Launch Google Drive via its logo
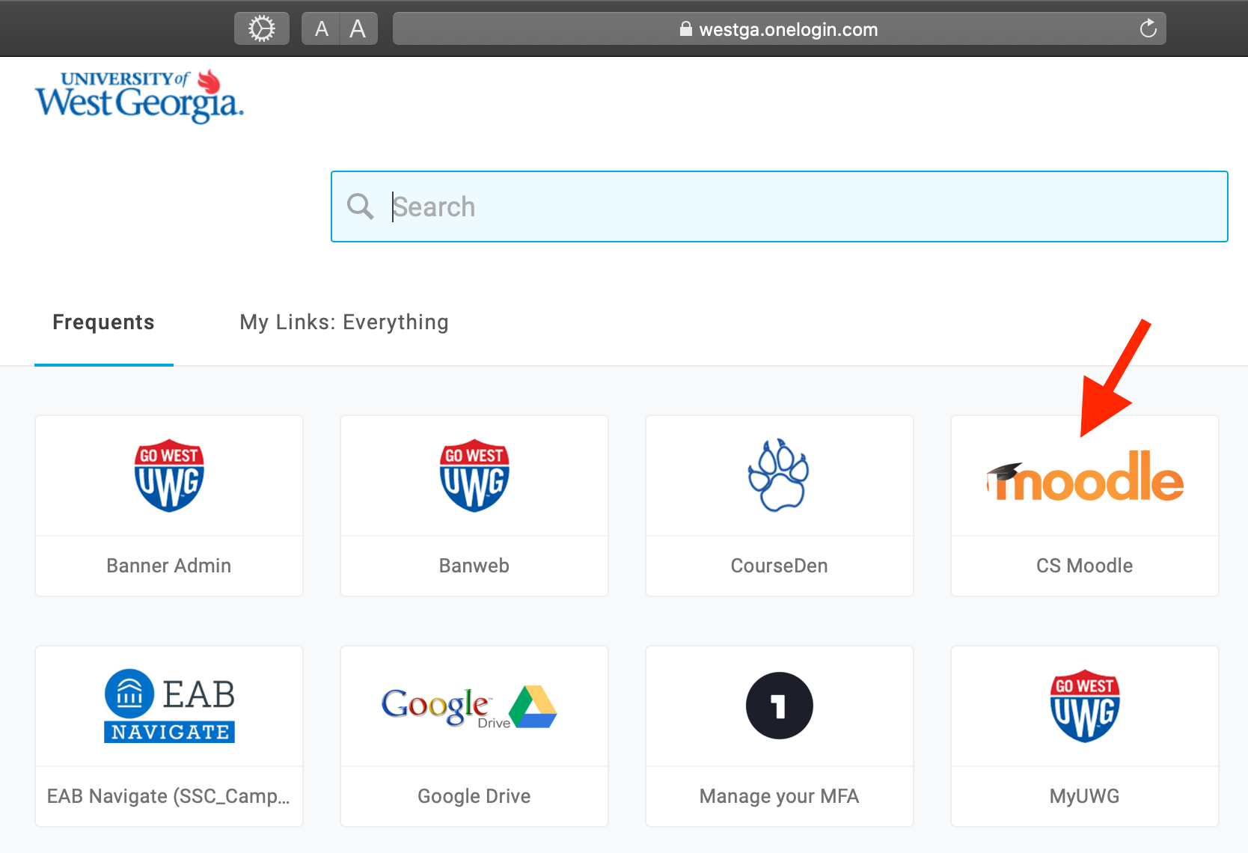The height and width of the screenshot is (853, 1248). click(470, 707)
